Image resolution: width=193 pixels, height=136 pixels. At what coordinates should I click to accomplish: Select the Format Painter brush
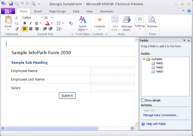click(16, 29)
